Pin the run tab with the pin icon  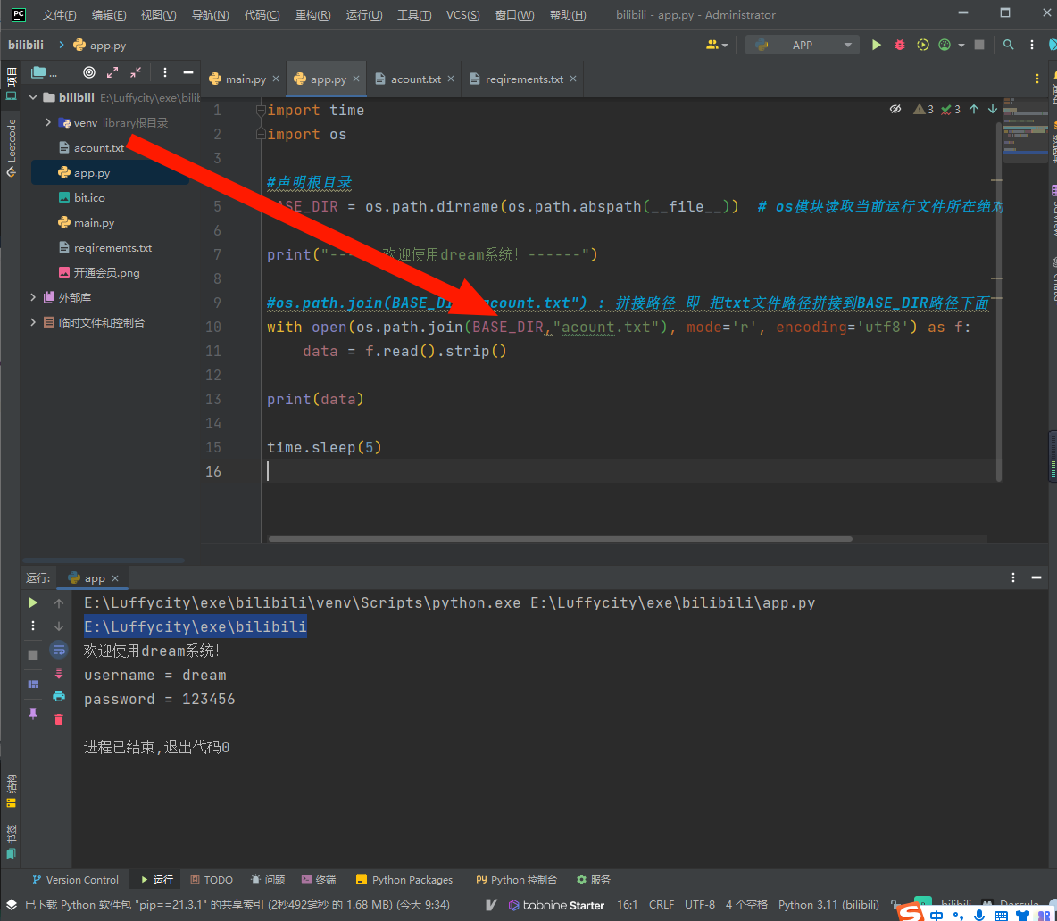pyautogui.click(x=33, y=713)
